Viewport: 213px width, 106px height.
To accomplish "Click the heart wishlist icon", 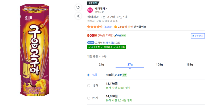I will coord(78,8).
